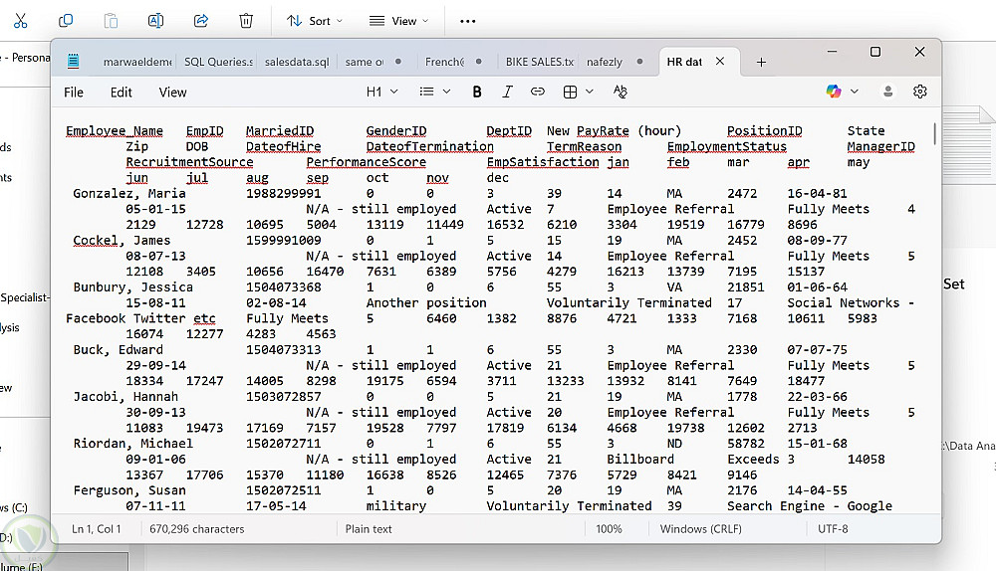Click the Share icon in File Explorer toolbar
996x571 pixels.
click(201, 21)
